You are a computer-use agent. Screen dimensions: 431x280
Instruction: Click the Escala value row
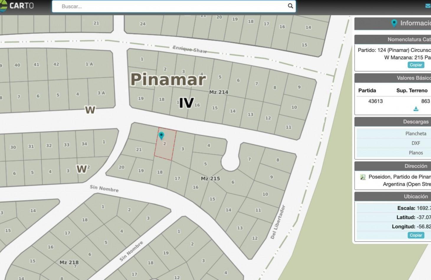point(394,208)
